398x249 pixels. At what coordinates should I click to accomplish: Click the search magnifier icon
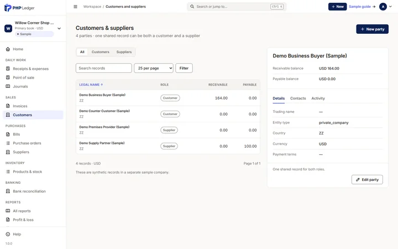click(x=192, y=6)
